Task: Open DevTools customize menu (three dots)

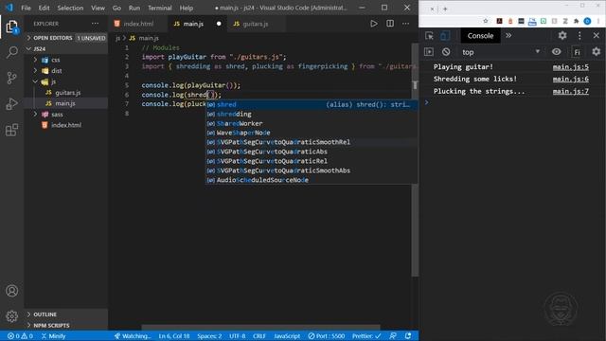Action: click(579, 36)
